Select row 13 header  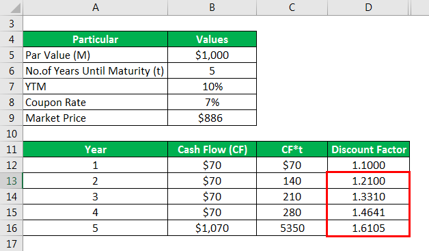11,181
